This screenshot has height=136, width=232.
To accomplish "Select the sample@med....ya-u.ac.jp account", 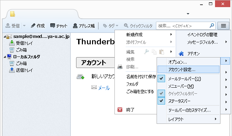I will point(41,37).
